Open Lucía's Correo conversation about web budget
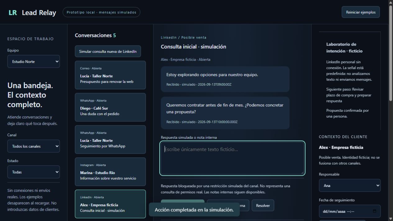 pos(110,75)
